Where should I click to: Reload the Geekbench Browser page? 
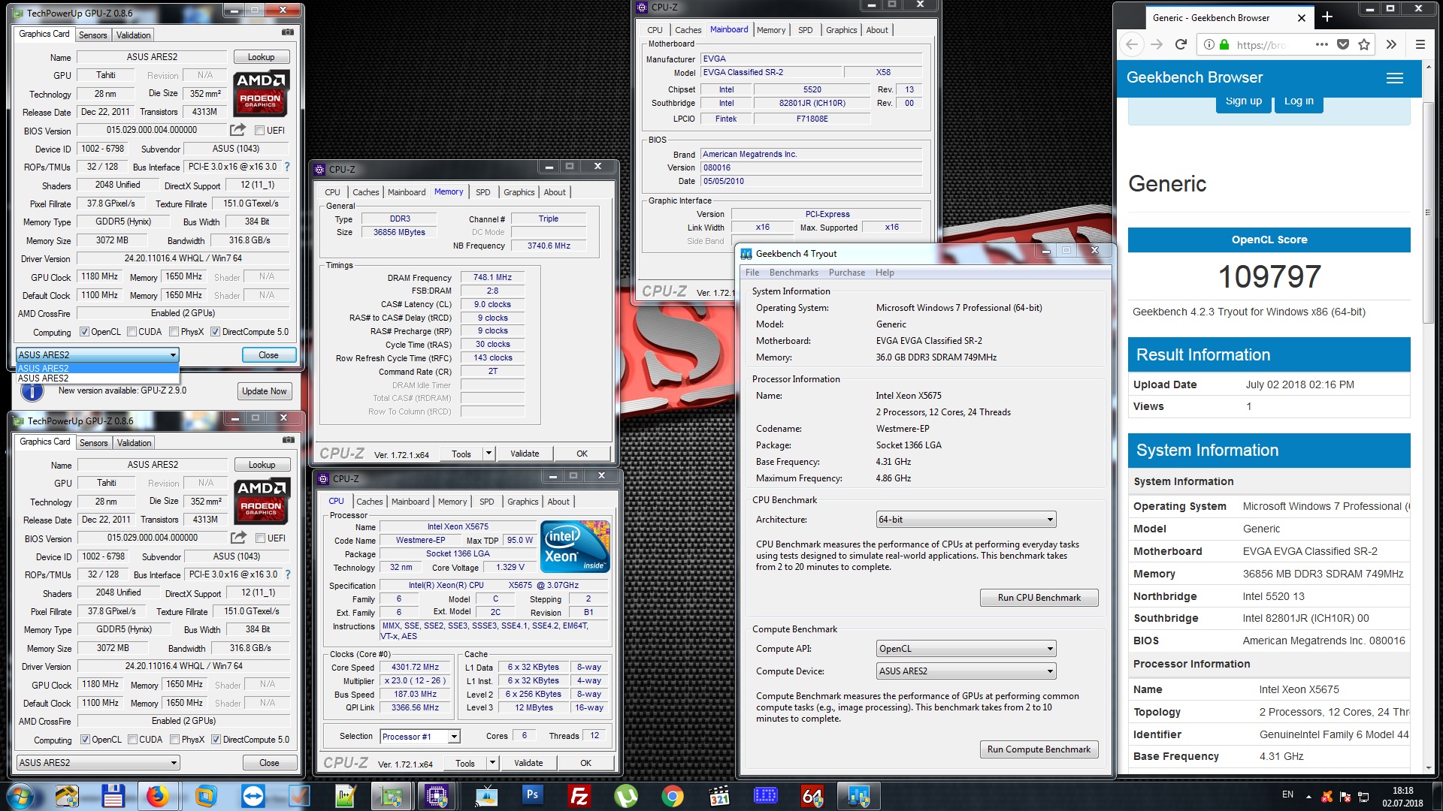(x=1181, y=44)
